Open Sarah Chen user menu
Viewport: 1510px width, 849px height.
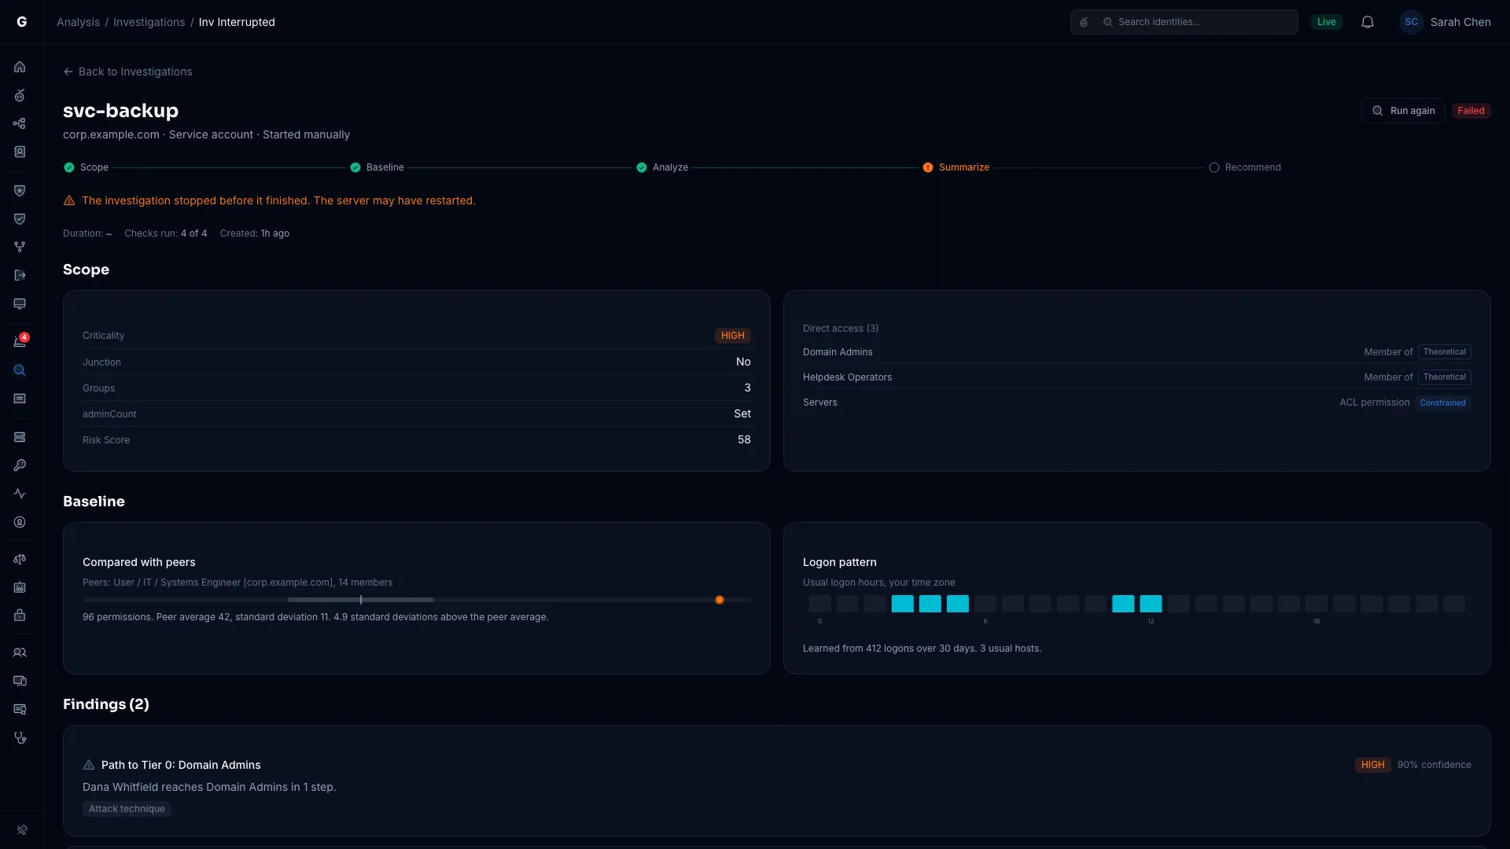1446,22
